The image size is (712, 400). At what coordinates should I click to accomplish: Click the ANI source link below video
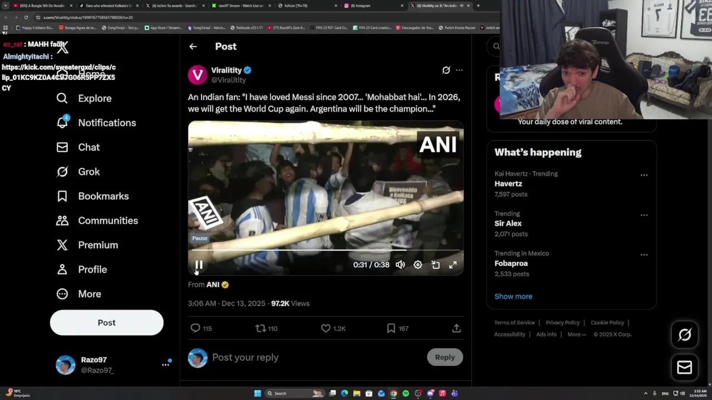click(x=213, y=284)
